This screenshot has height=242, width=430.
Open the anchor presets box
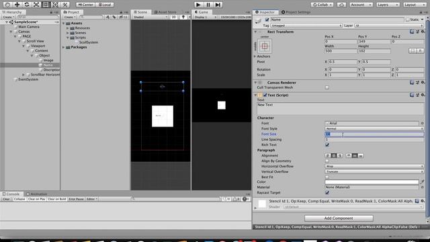[x=265, y=46]
